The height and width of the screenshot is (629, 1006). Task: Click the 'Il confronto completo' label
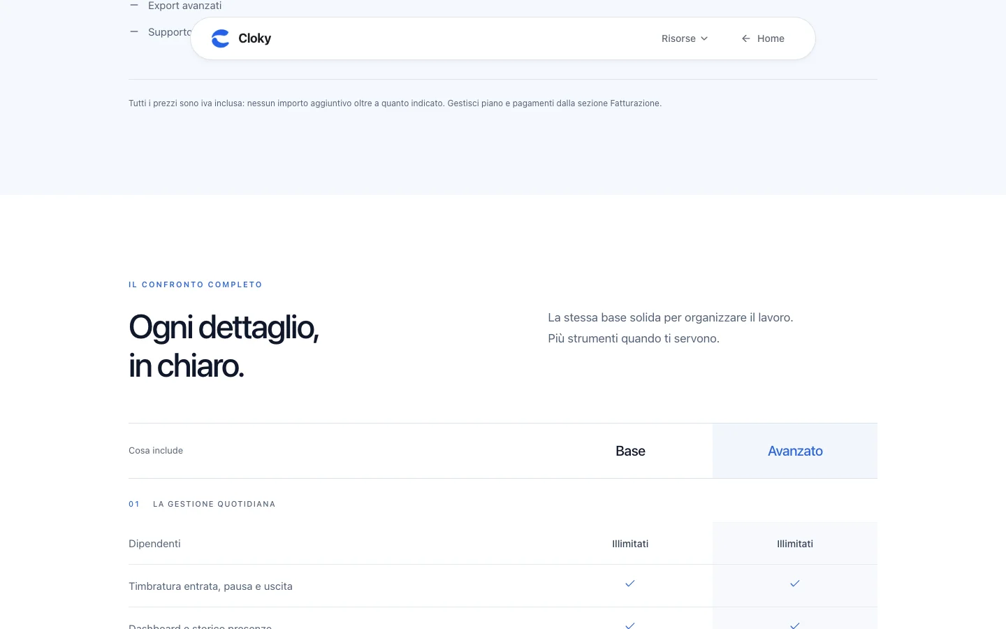(196, 284)
